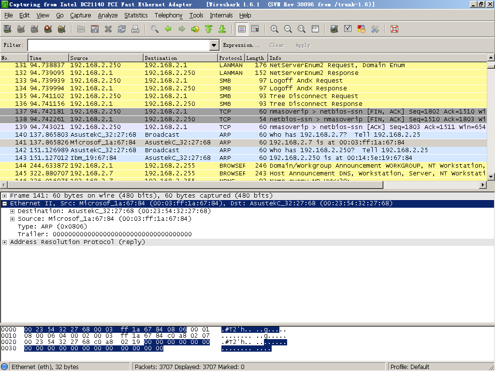Open the Internals menu
Viewport: 495px width, 371px height.
coord(221,15)
